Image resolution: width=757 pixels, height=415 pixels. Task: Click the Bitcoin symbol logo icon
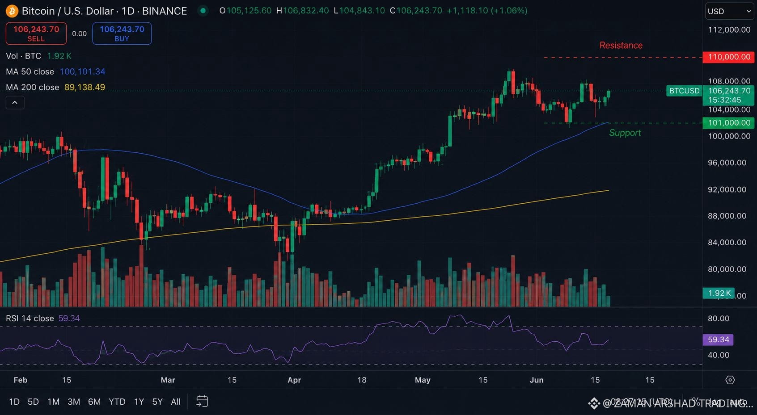tap(12, 11)
